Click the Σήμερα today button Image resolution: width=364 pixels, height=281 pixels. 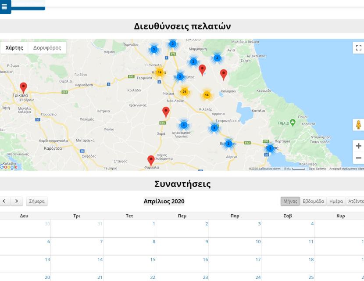[x=37, y=201]
